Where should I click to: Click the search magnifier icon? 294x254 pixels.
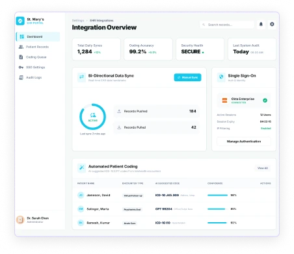coord(204,25)
